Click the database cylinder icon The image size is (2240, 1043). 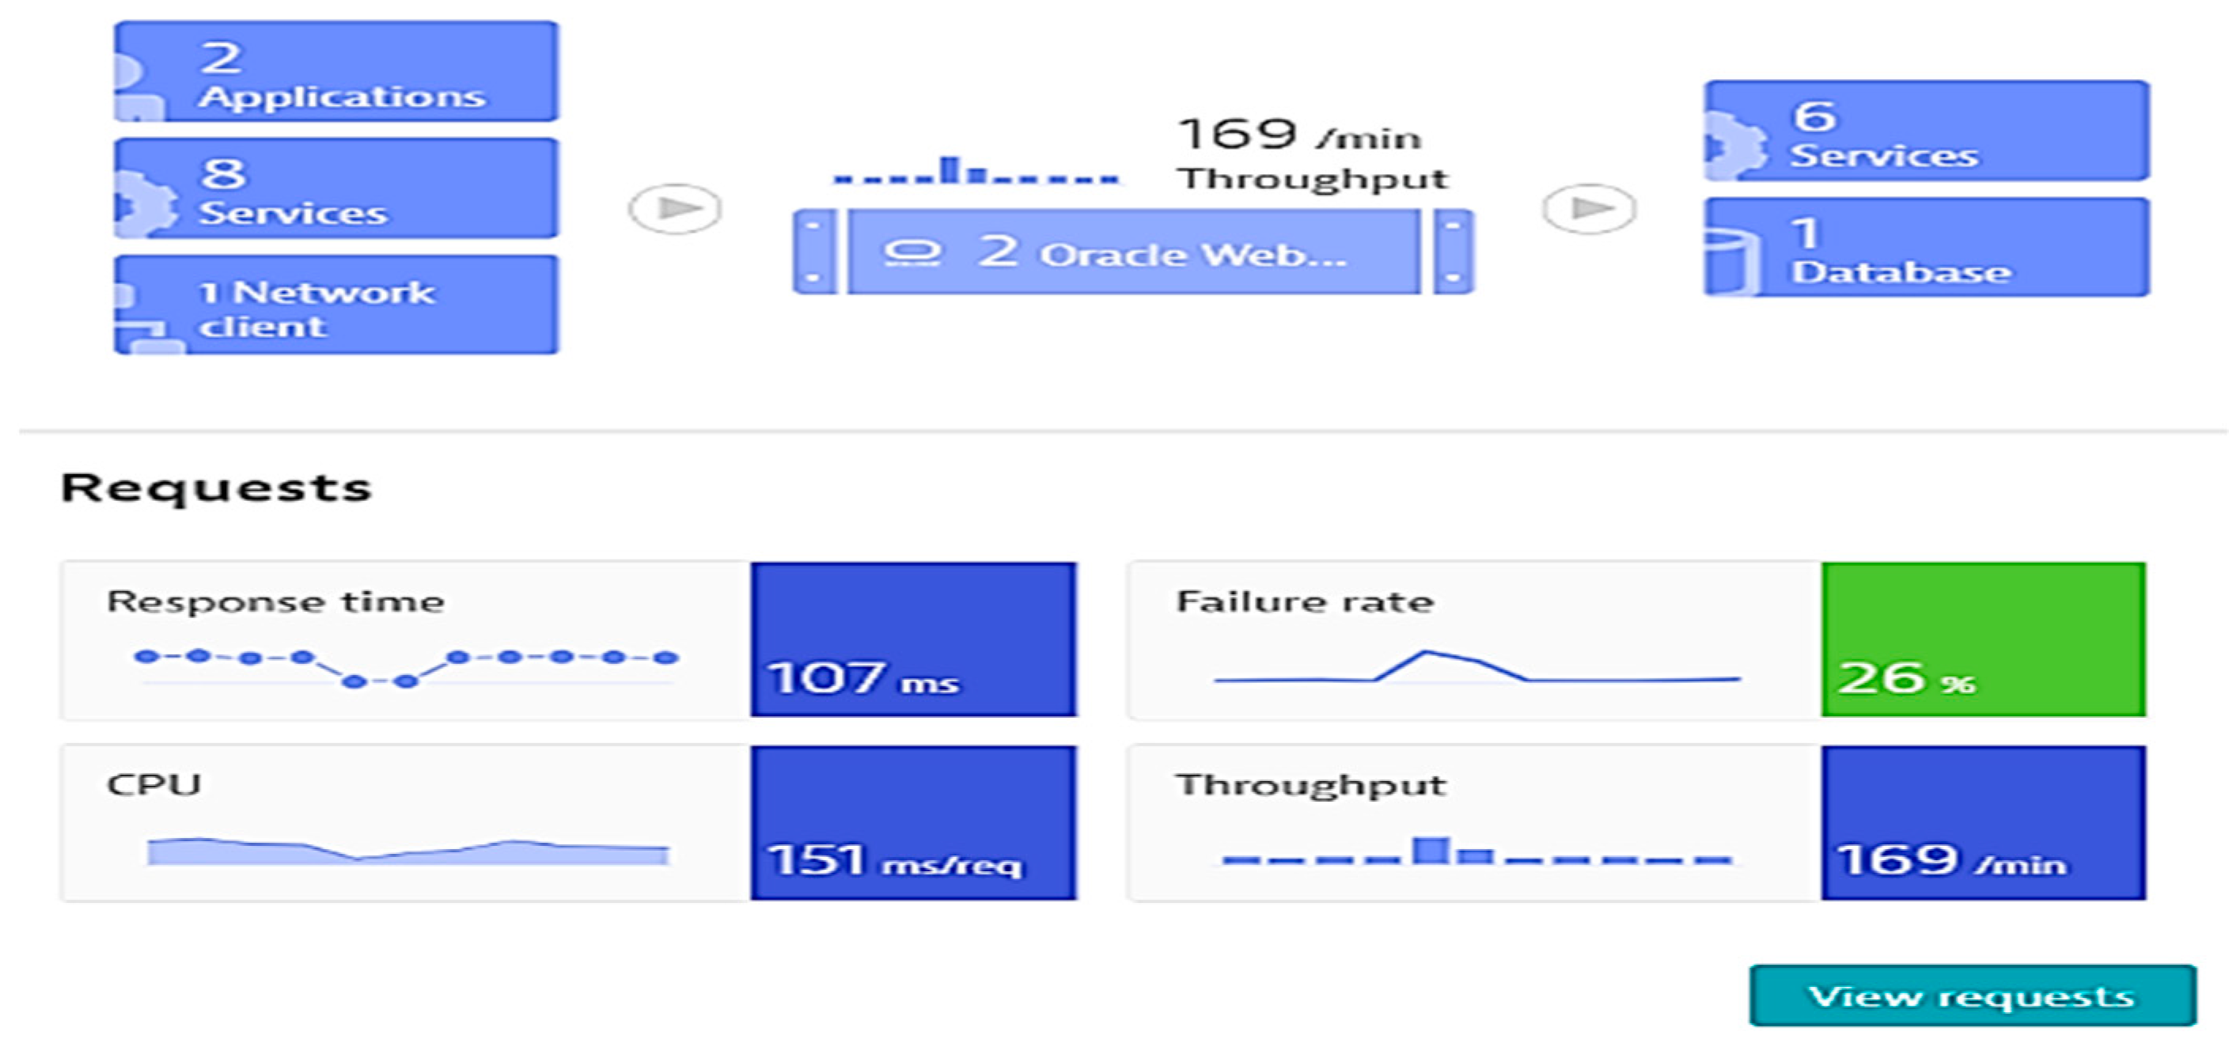pyautogui.click(x=1729, y=261)
